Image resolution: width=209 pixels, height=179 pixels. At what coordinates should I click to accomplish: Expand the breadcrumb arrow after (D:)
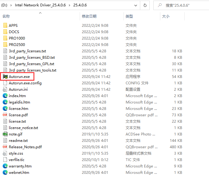point(11,5)
